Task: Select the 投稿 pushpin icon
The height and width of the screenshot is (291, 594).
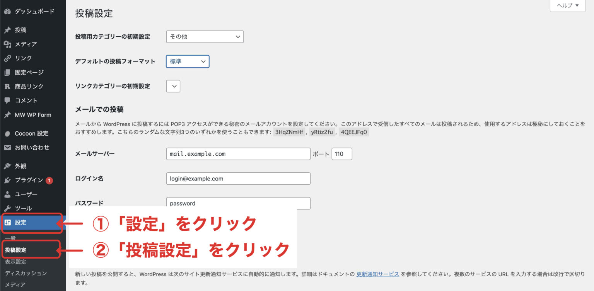Action: tap(7, 30)
